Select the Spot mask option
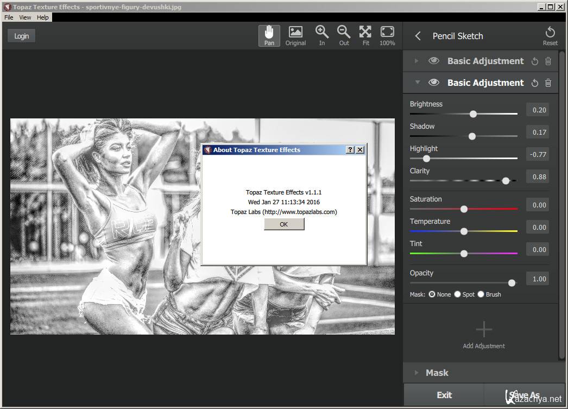 click(x=458, y=294)
